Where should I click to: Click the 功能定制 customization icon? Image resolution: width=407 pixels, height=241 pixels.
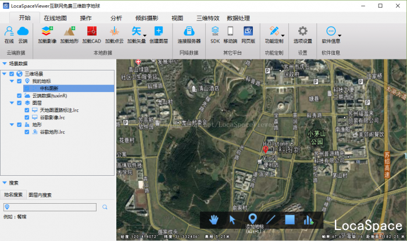[x=274, y=31]
